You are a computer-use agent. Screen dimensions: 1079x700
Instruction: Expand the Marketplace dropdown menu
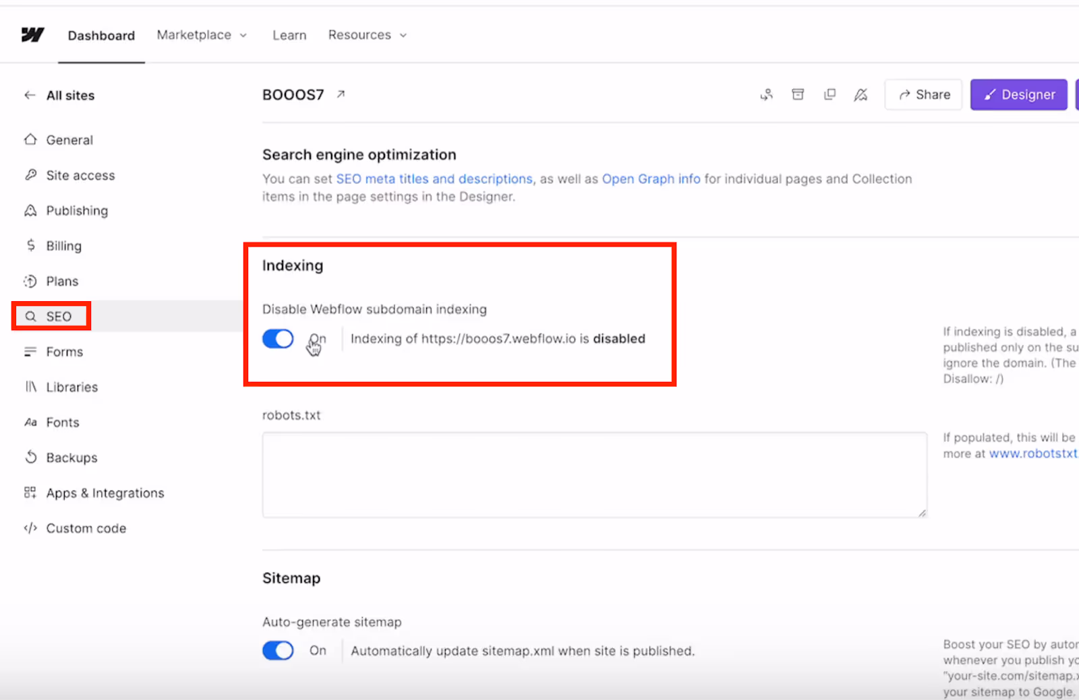tap(202, 35)
